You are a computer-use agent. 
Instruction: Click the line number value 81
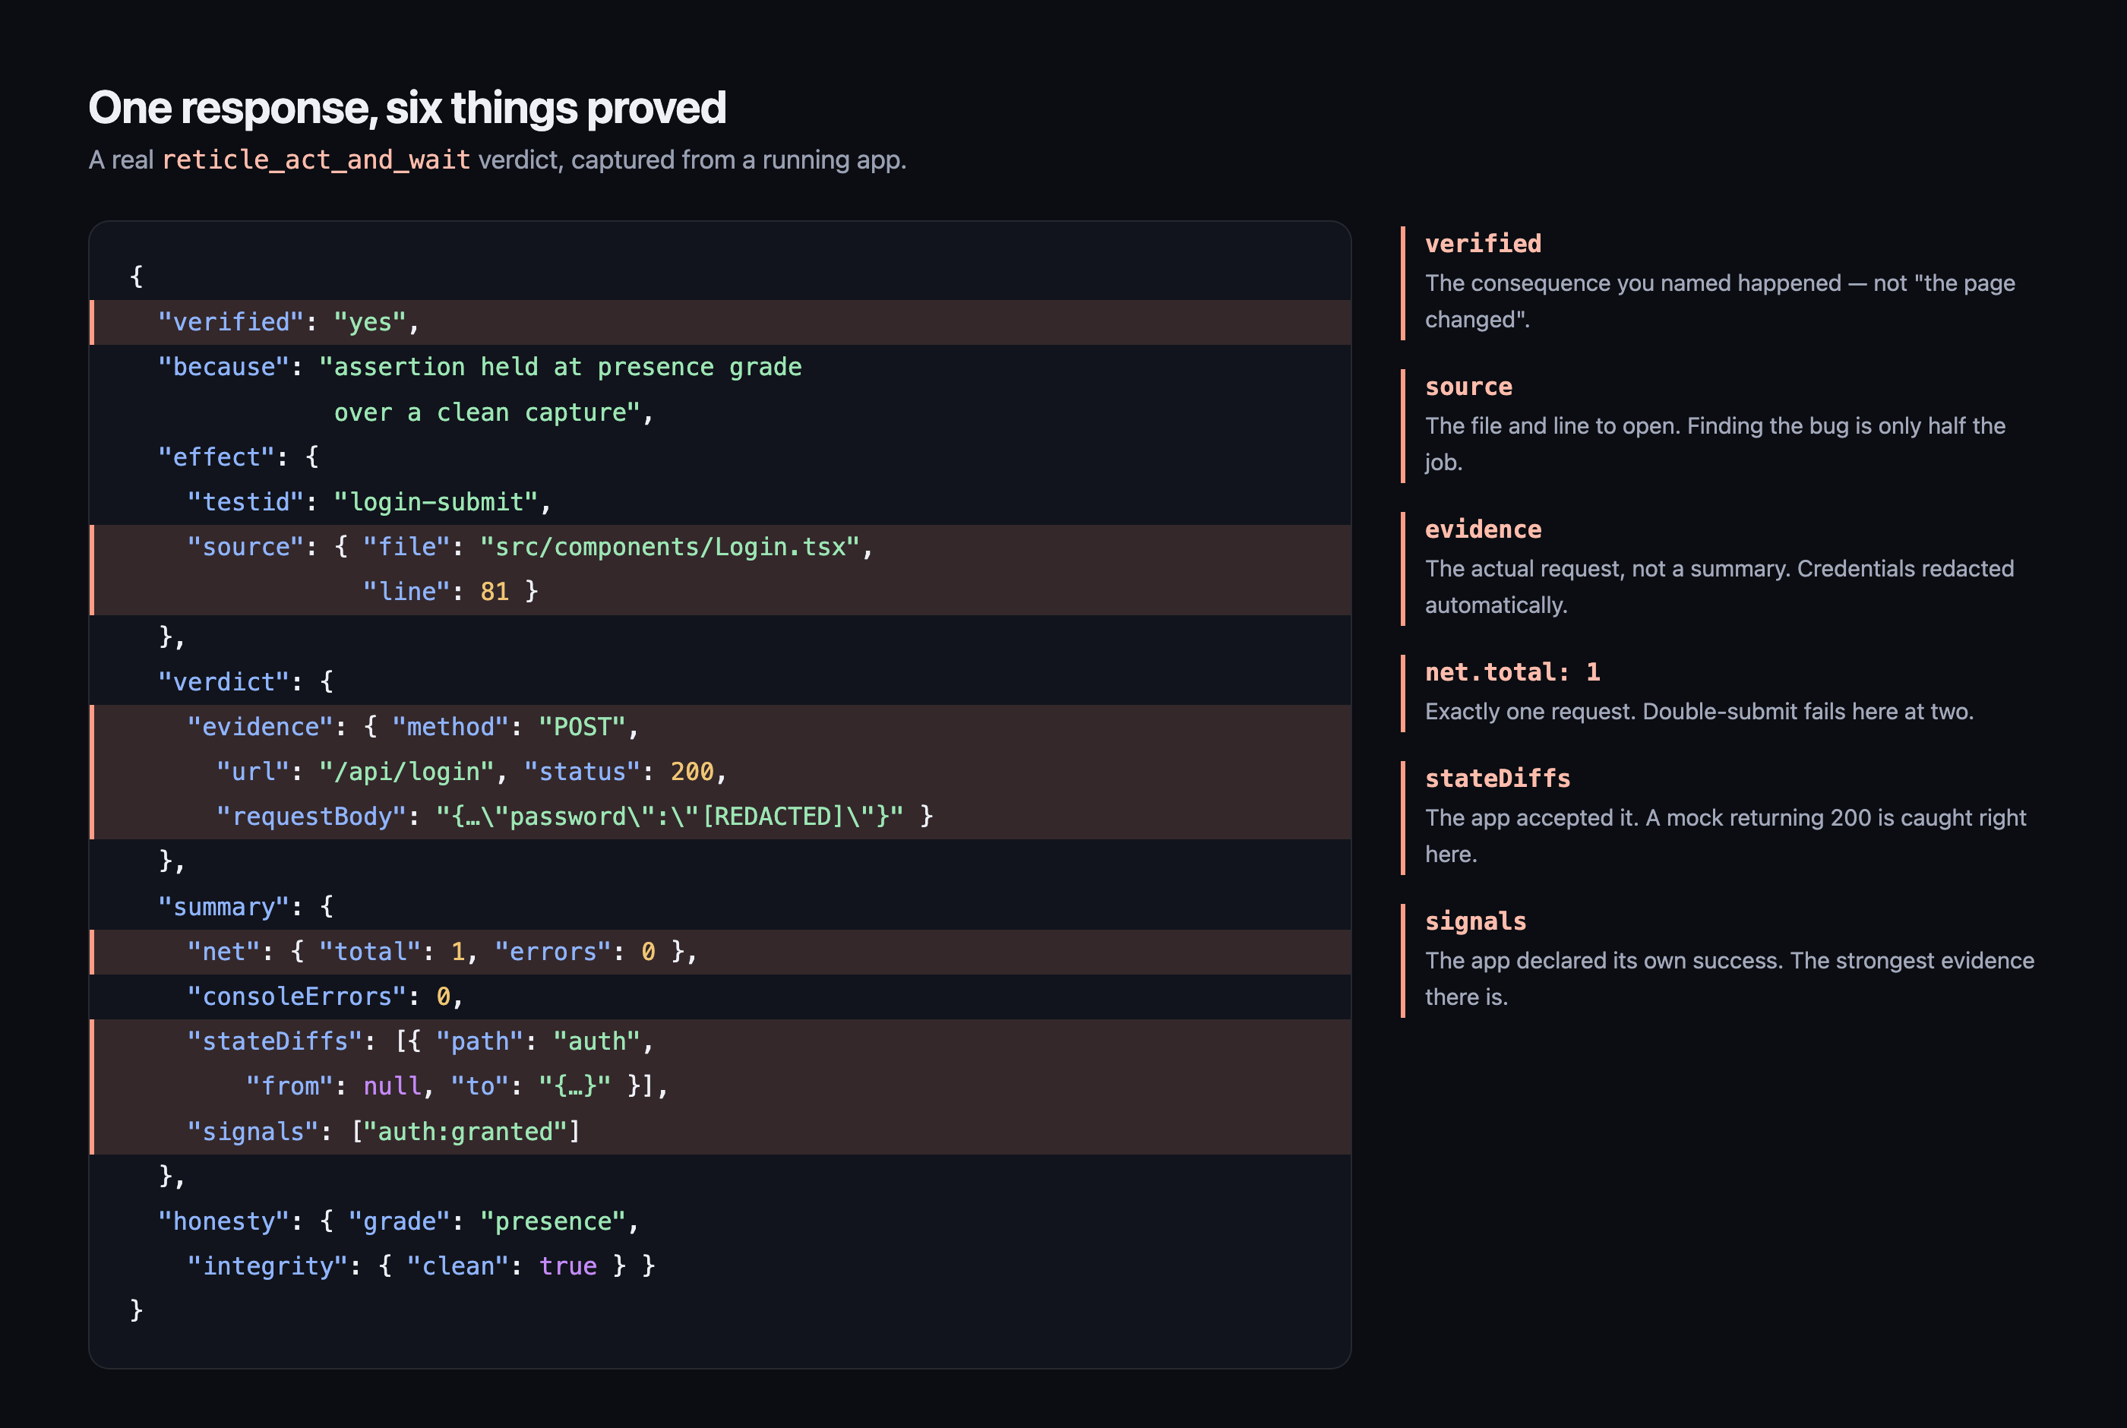coord(495,592)
